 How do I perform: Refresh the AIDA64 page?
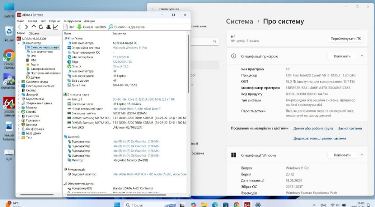(x=41, y=27)
